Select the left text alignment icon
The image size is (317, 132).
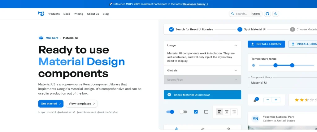click(219, 112)
